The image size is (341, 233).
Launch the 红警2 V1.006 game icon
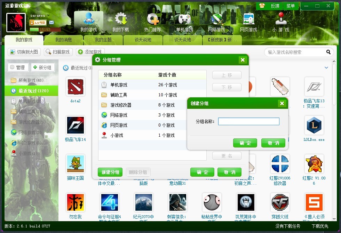tap(314, 164)
